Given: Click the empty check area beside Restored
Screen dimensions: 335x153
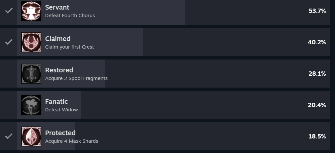Looking at the screenshot, I should coord(9,73).
